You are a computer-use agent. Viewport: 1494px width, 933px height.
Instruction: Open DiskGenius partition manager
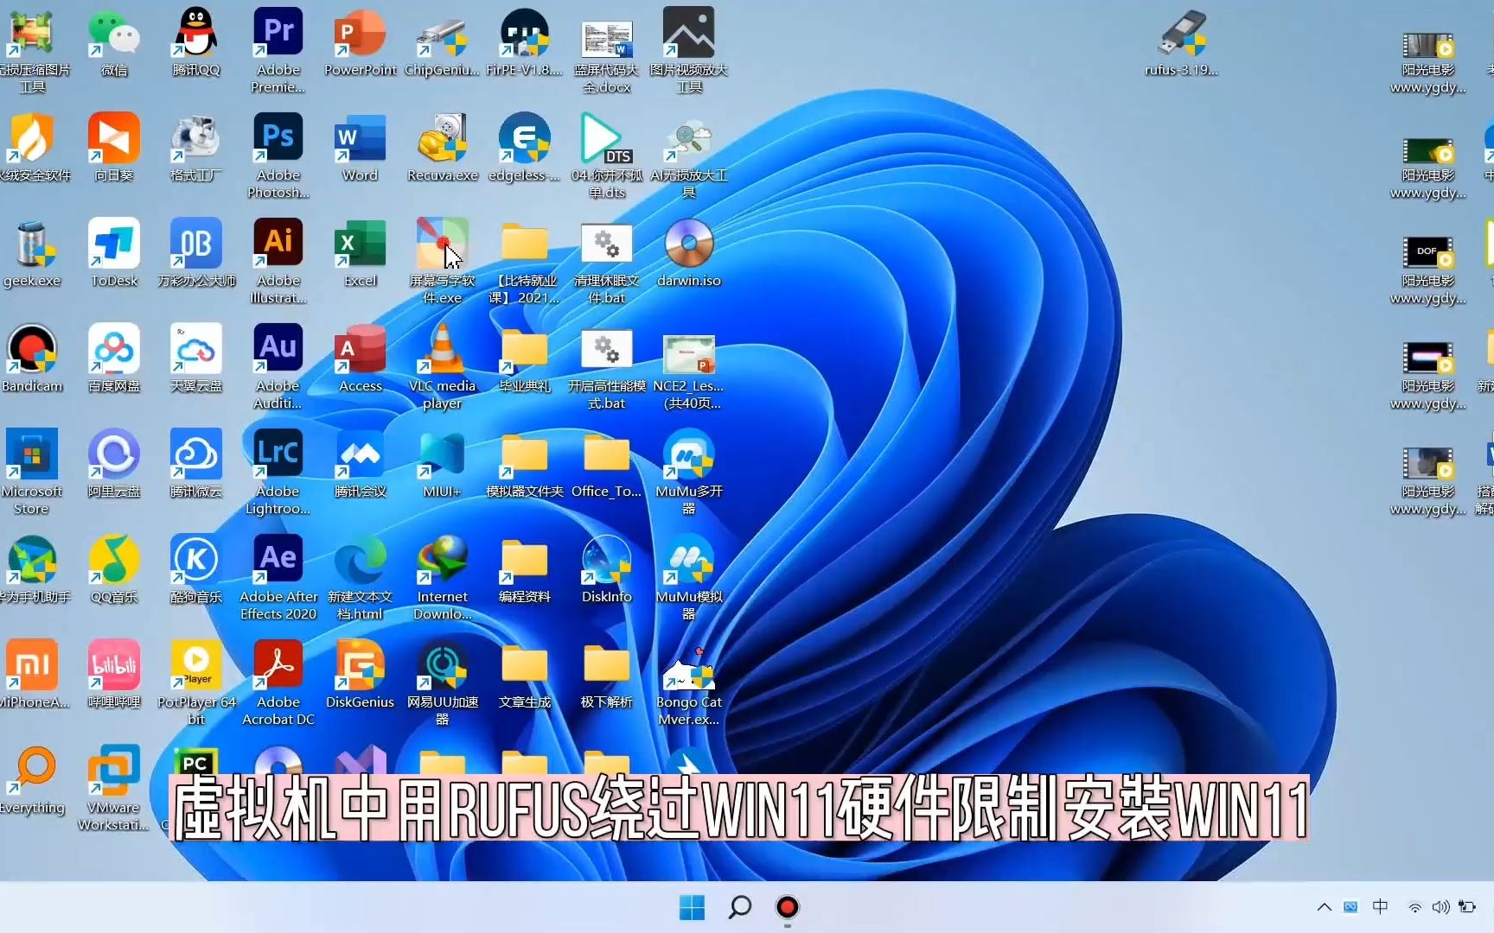(x=360, y=670)
